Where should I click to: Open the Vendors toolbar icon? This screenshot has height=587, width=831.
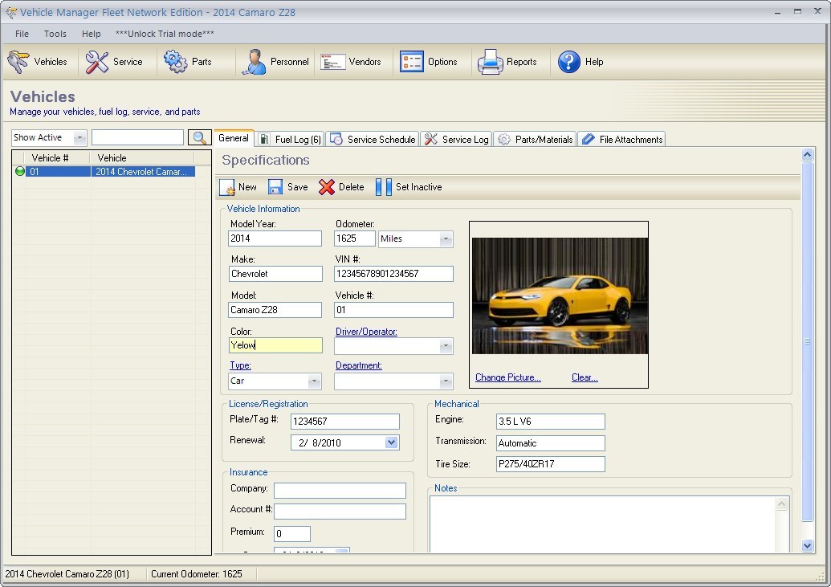332,62
